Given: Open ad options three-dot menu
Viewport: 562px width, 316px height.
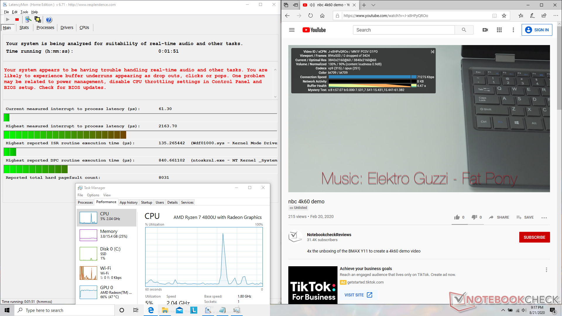Looking at the screenshot, I should (x=546, y=270).
